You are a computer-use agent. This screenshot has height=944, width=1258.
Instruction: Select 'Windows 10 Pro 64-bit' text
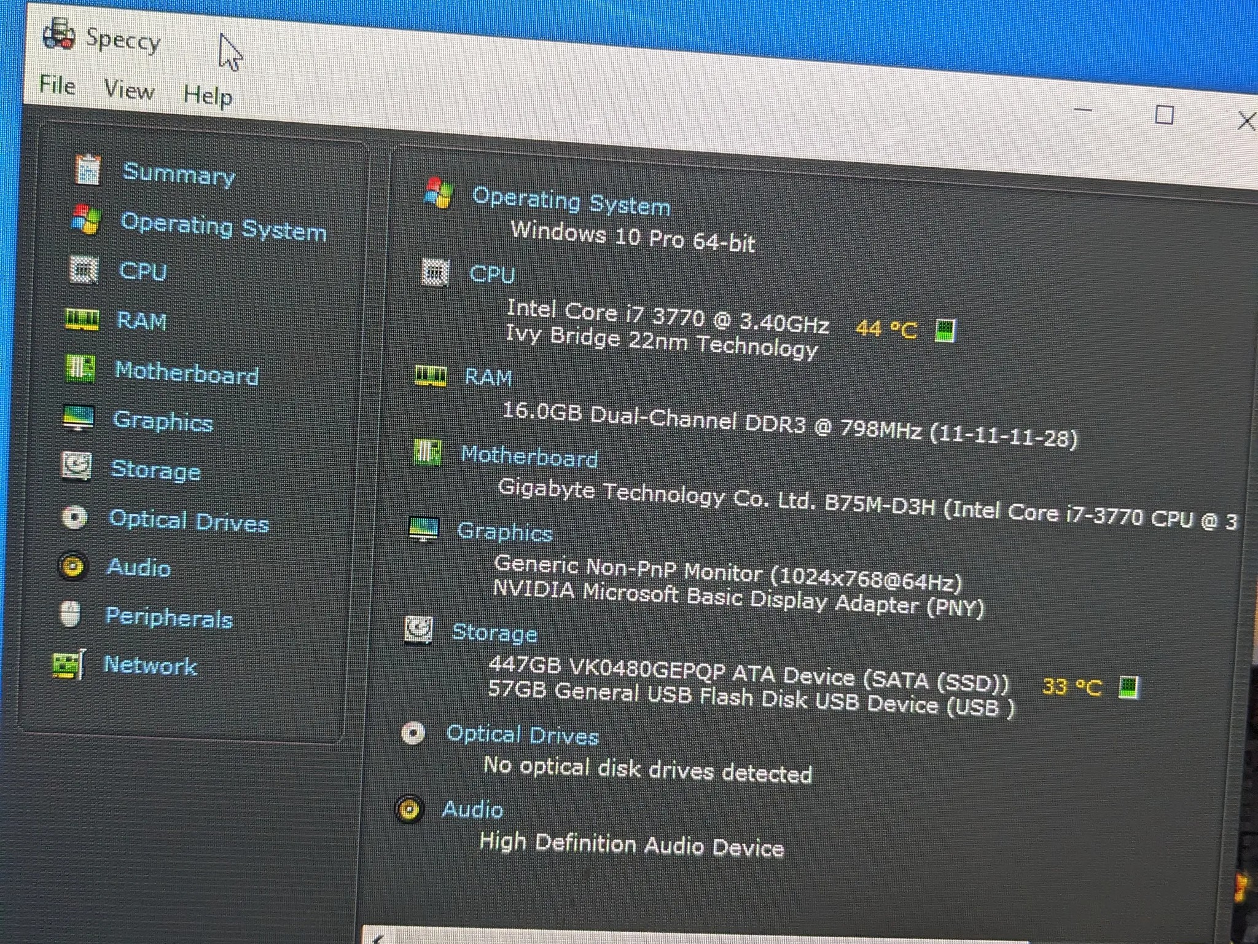point(633,237)
